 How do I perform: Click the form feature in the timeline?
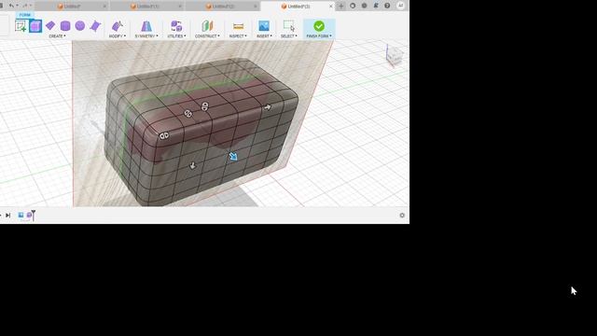tap(29, 216)
